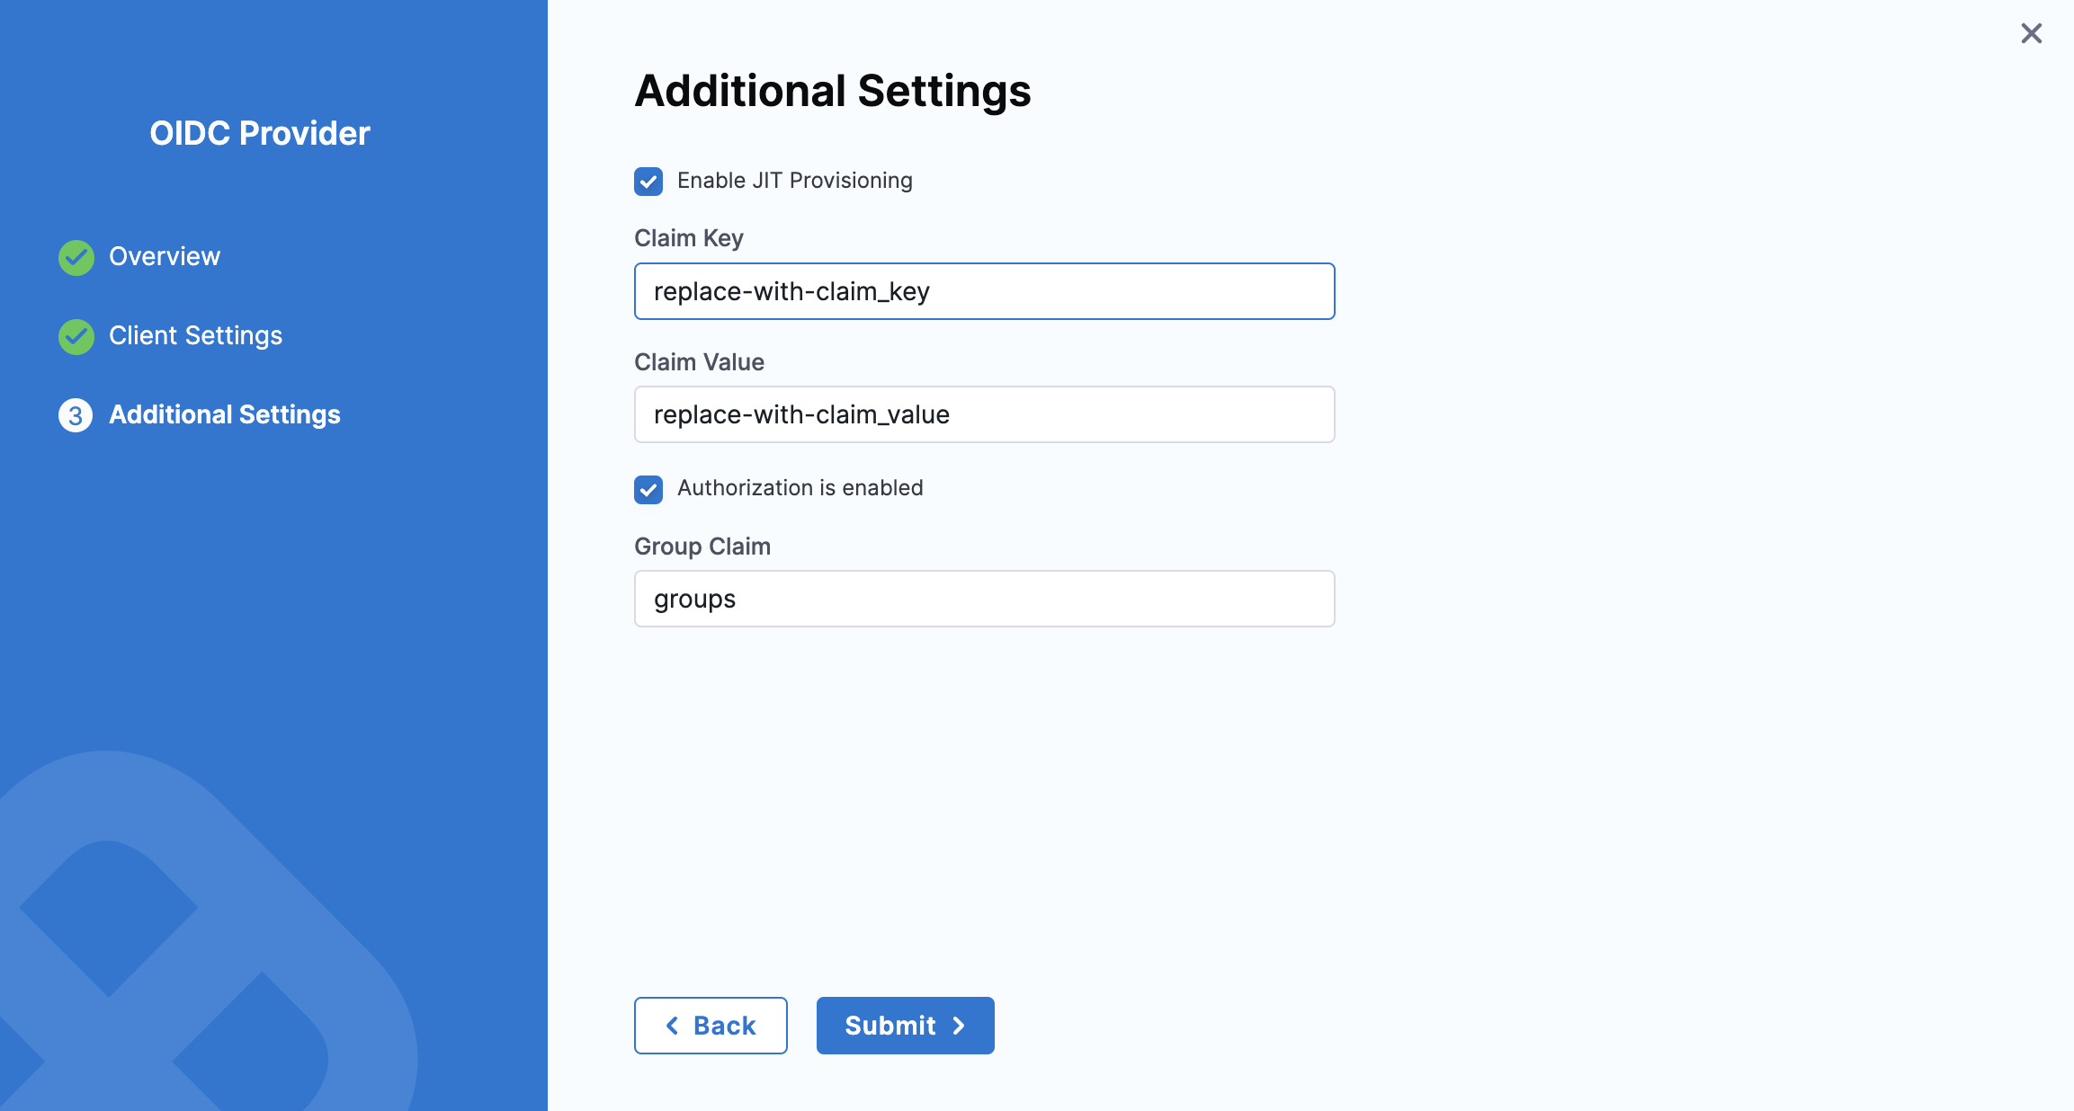The height and width of the screenshot is (1111, 2074).
Task: Click the OIDC Provider sidebar title
Action: click(260, 133)
